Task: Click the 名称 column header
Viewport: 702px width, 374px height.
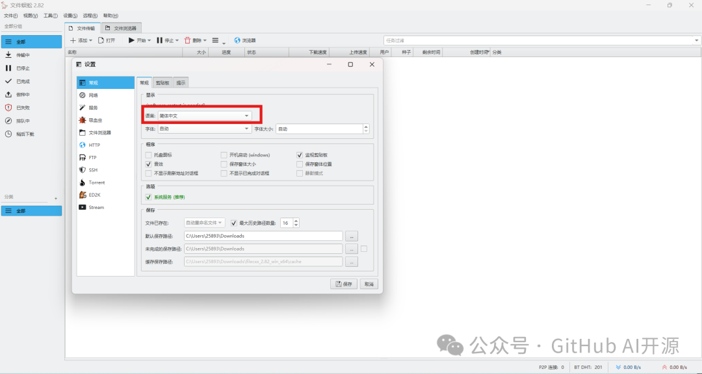Action: pyautogui.click(x=123, y=53)
